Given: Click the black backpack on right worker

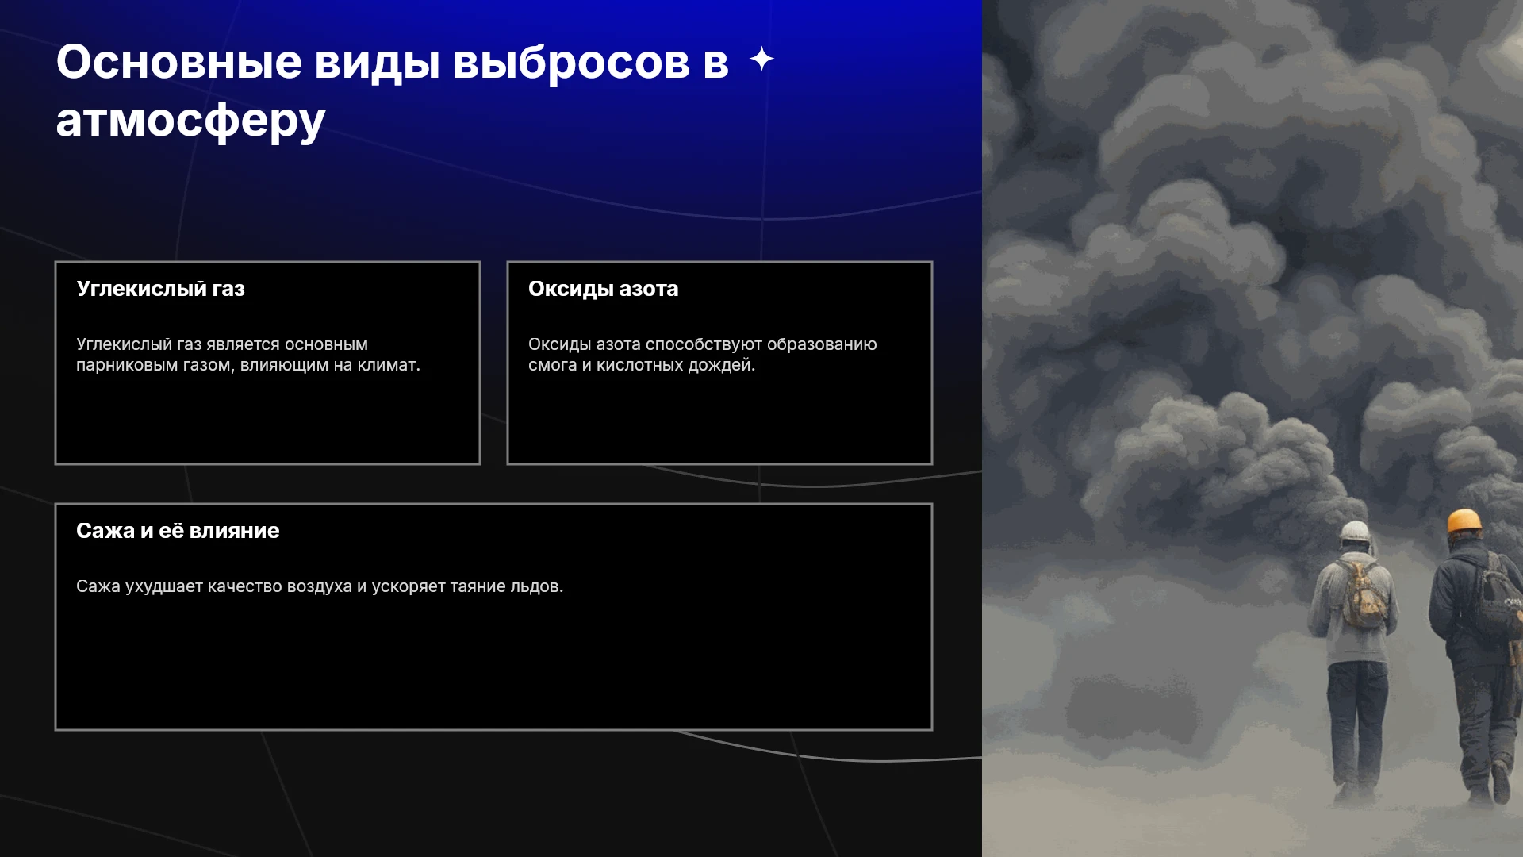Looking at the screenshot, I should [x=1498, y=597].
